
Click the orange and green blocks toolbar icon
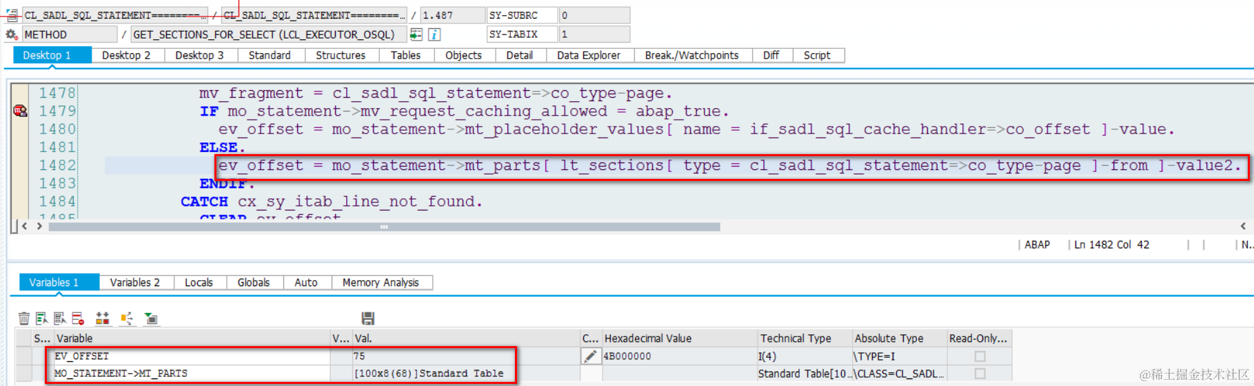pyautogui.click(x=103, y=319)
